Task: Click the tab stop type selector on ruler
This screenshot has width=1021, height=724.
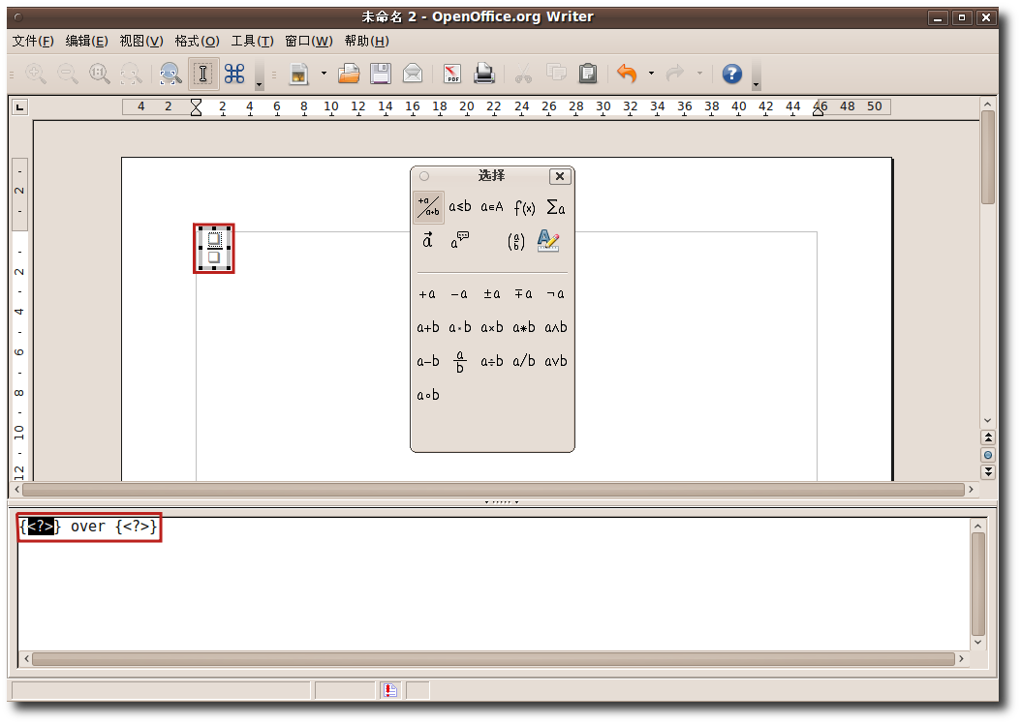Action: pos(20,106)
